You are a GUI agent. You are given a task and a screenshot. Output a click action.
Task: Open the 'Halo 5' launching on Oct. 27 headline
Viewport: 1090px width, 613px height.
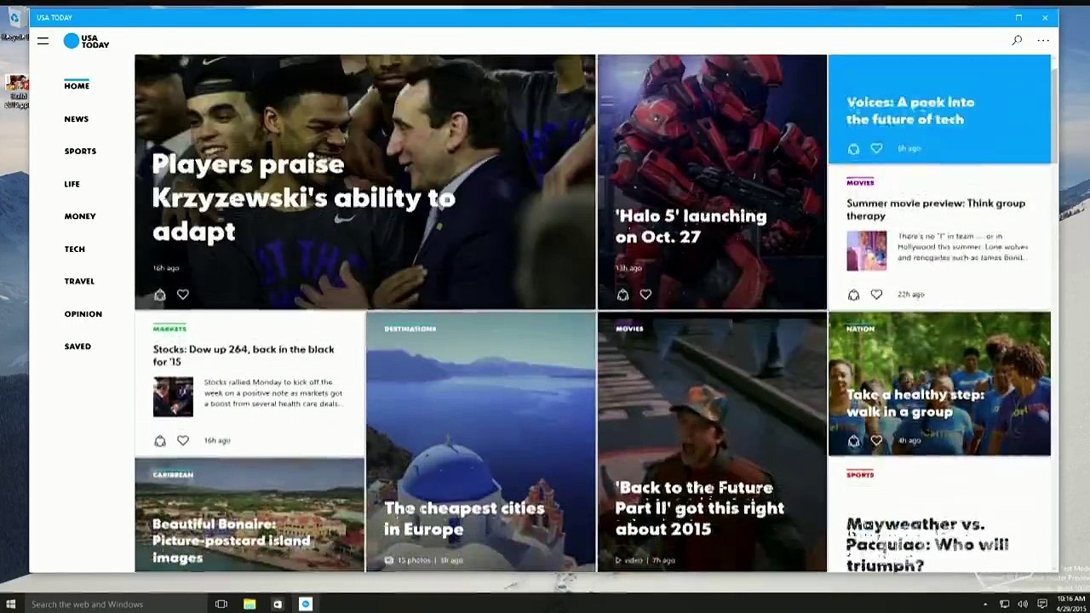tap(691, 226)
